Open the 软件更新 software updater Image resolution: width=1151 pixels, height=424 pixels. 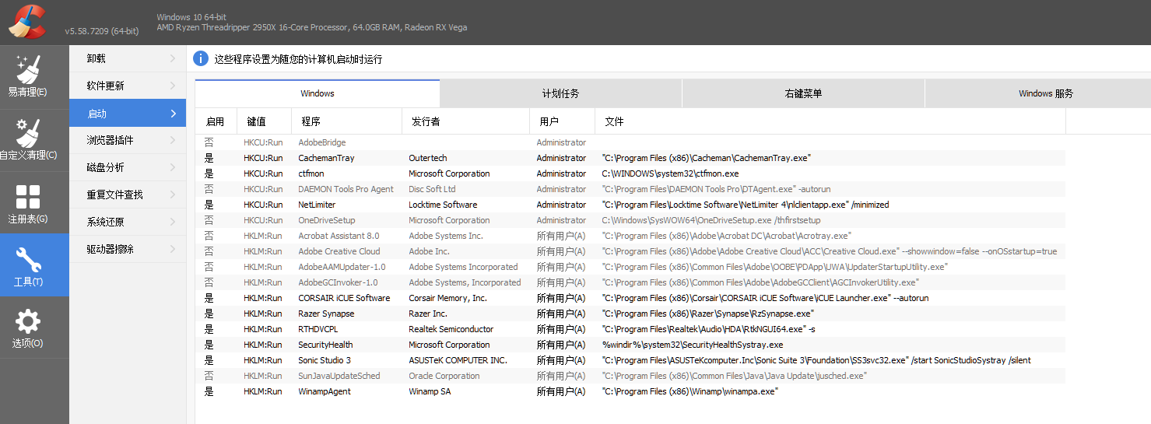point(128,86)
